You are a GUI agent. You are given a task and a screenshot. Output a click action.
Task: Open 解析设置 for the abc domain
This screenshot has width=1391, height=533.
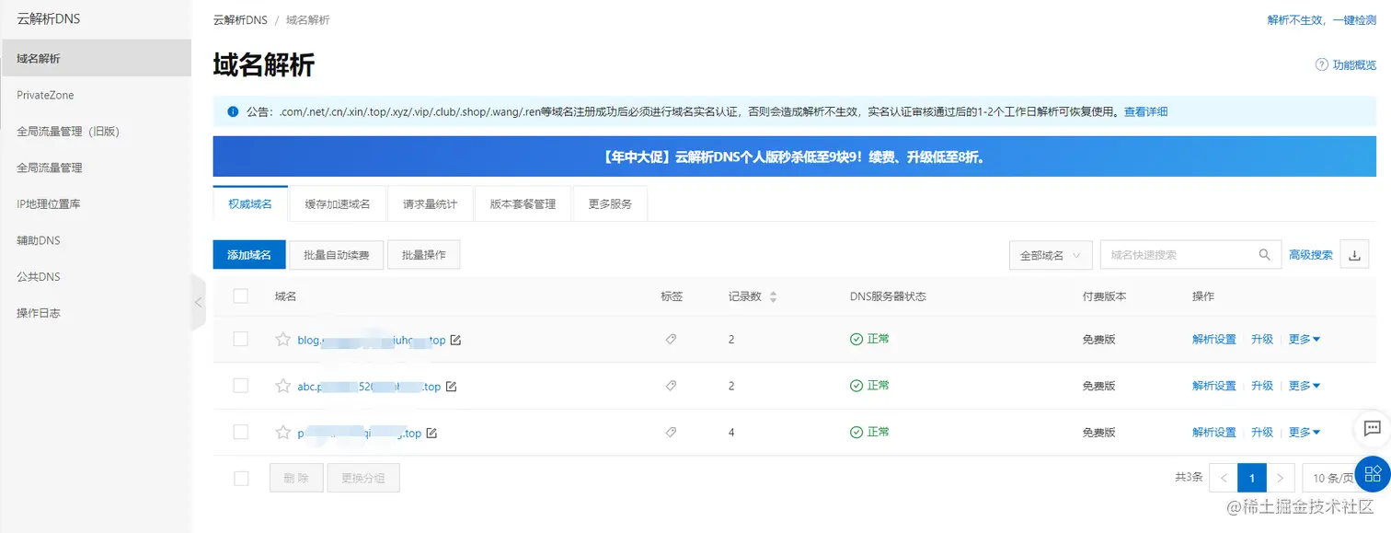[x=1213, y=386]
